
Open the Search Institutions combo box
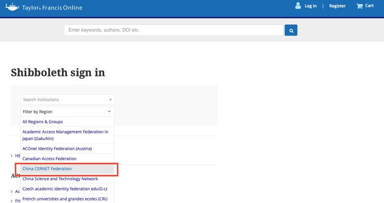[67, 99]
